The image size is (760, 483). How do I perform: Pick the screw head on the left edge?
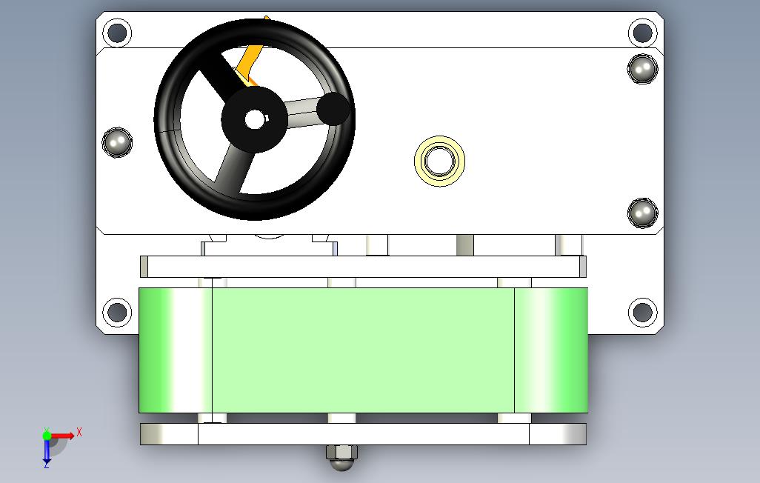pos(117,142)
